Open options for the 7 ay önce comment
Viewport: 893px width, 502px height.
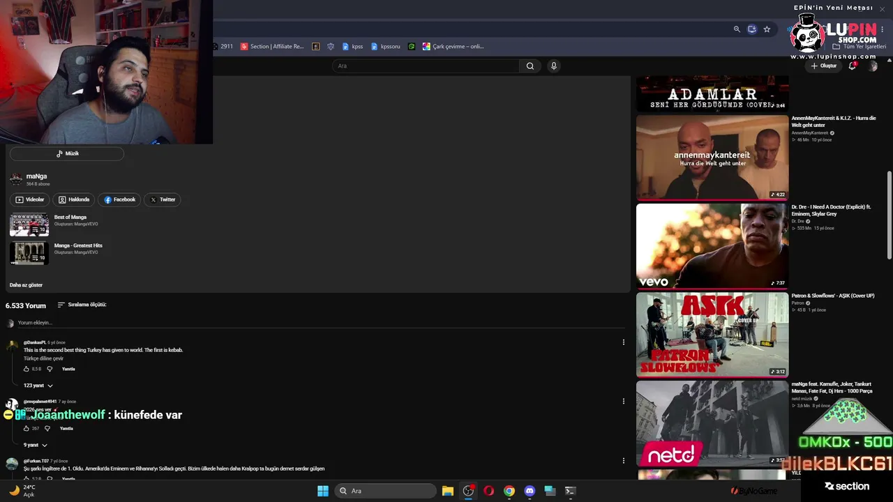click(x=624, y=402)
